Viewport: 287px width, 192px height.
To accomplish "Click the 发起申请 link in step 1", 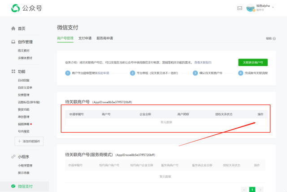I will (103, 73).
